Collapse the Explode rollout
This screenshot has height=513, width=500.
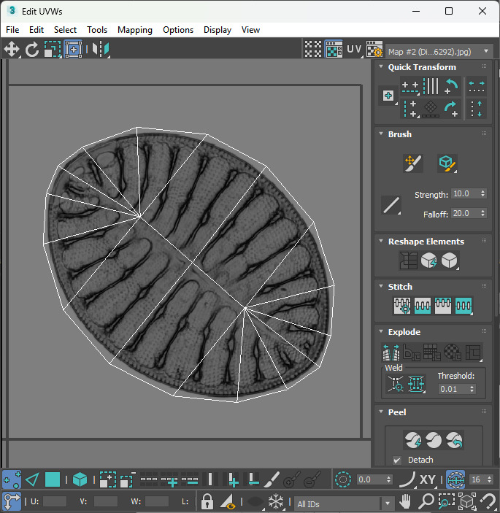(381, 331)
